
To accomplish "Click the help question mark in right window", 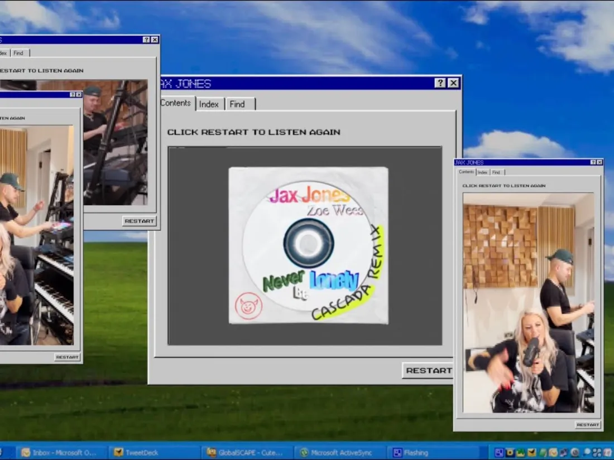I will coord(593,162).
